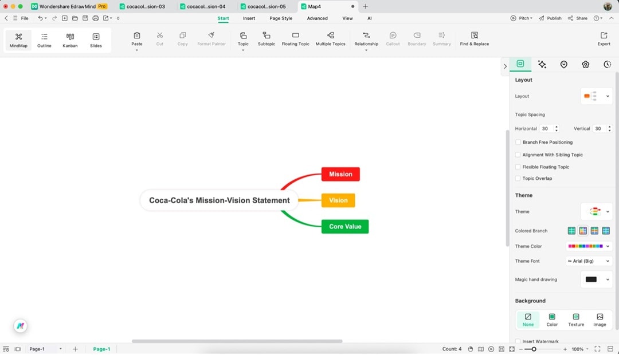Insert a Subtopic

267,39
